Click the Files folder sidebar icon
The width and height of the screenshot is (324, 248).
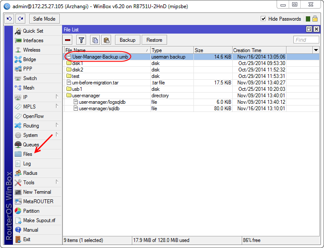pyautogui.click(x=18, y=154)
